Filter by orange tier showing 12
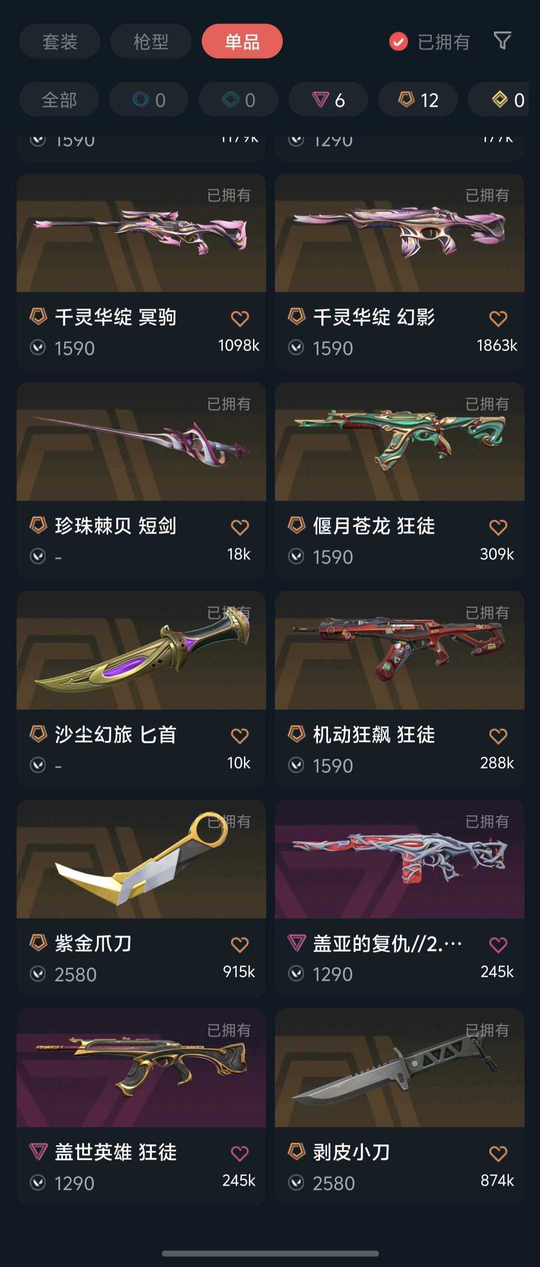The width and height of the screenshot is (540, 1267). tap(418, 100)
